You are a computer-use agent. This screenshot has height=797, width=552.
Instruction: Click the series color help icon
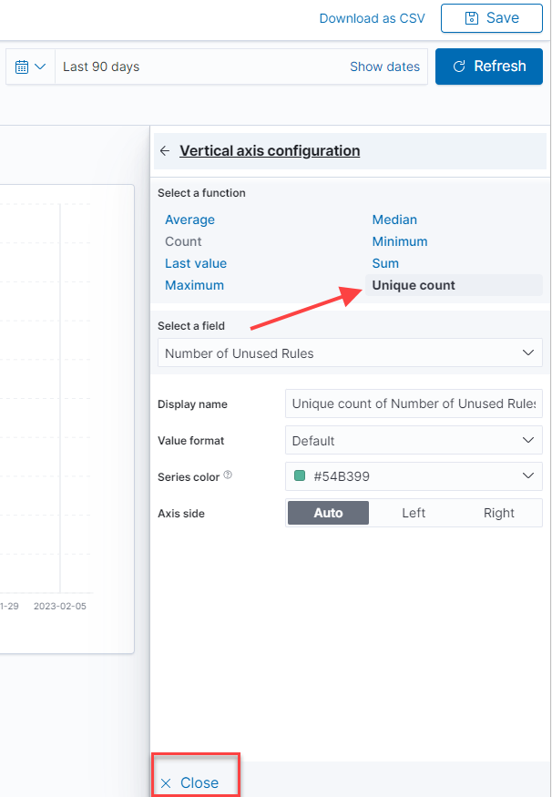228,475
